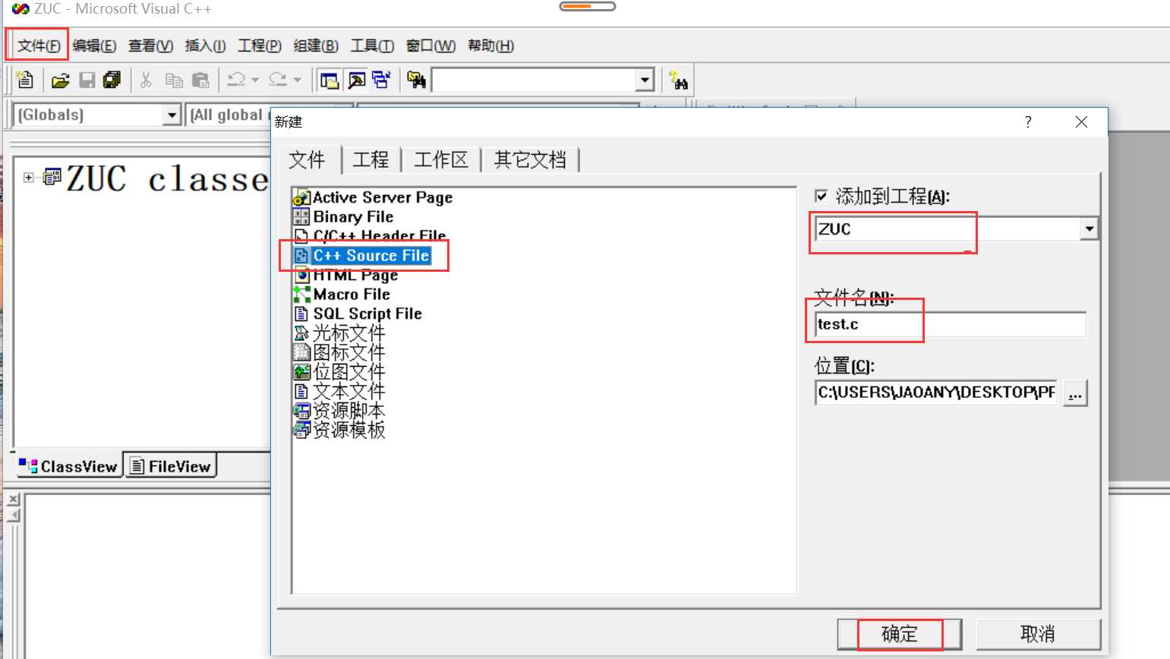This screenshot has height=659, width=1170.
Task: Click the Active Server Page file icon
Action: point(301,197)
